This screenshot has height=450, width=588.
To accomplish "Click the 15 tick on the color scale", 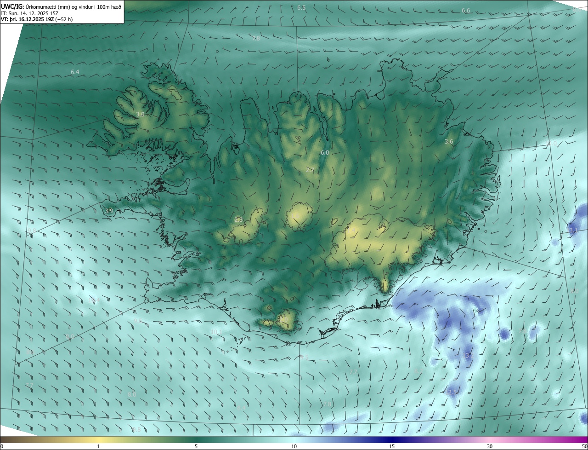I will coord(392,446).
